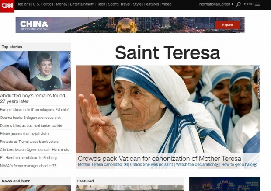Click Crowds pack Vatican canonization headline
Viewport: 271px width, 191px height.
pyautogui.click(x=159, y=158)
